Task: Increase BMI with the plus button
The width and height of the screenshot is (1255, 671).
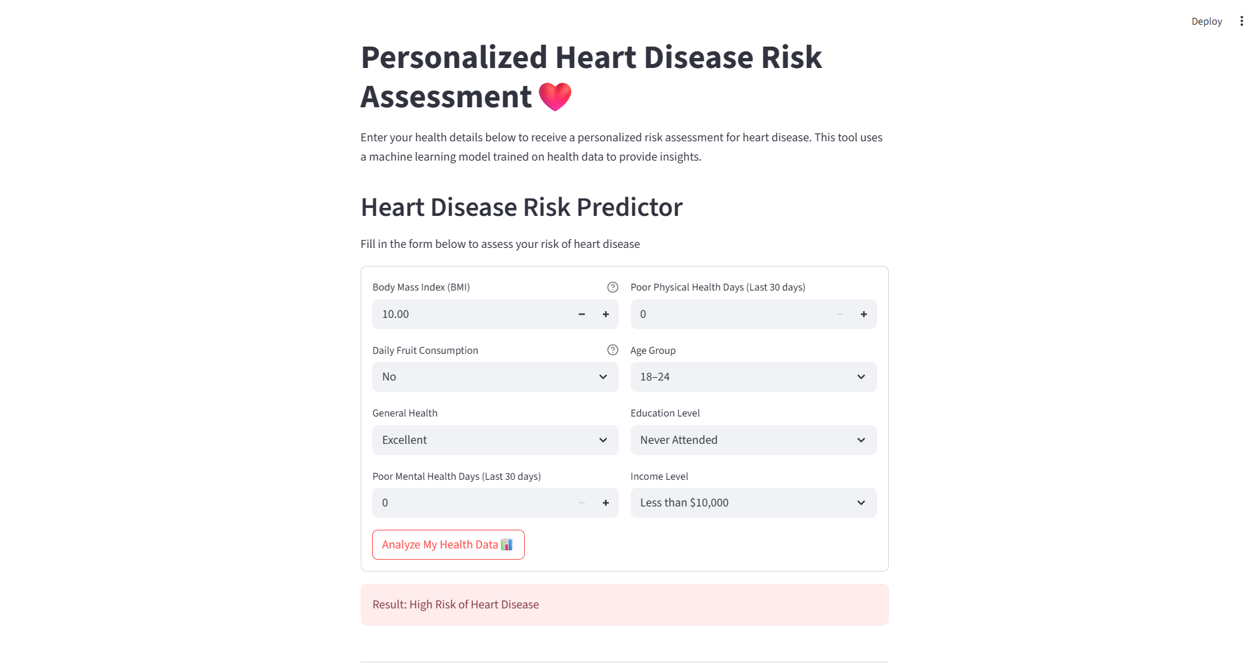Action: click(605, 315)
